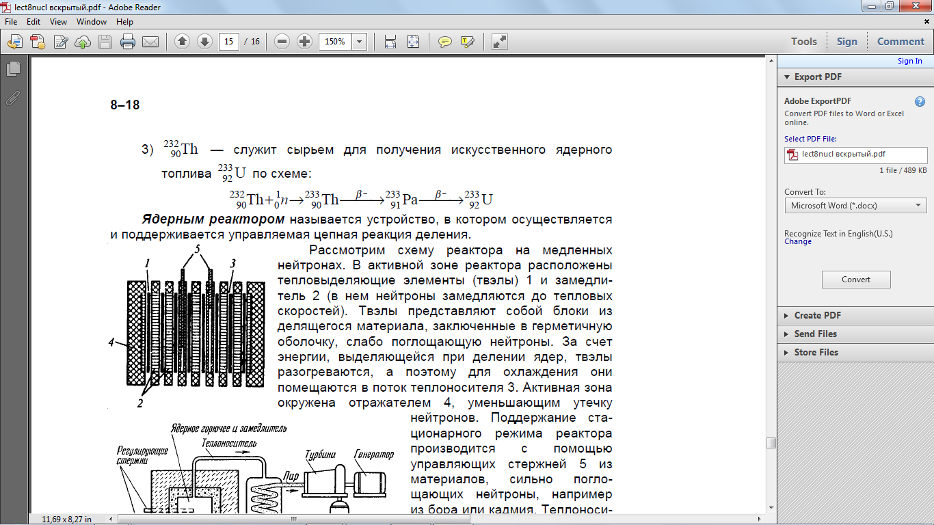The image size is (934, 525).
Task: Click the page heading 8–18
Action: pos(125,105)
